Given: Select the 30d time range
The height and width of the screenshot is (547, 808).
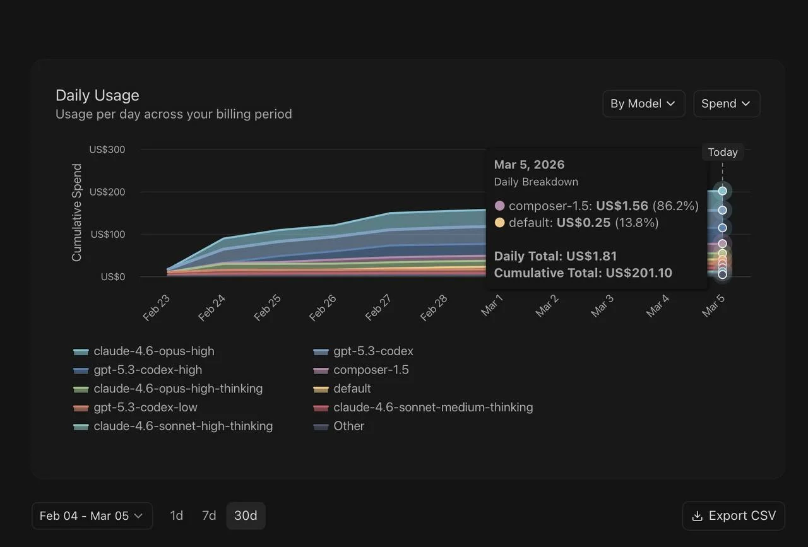Looking at the screenshot, I should pyautogui.click(x=246, y=516).
